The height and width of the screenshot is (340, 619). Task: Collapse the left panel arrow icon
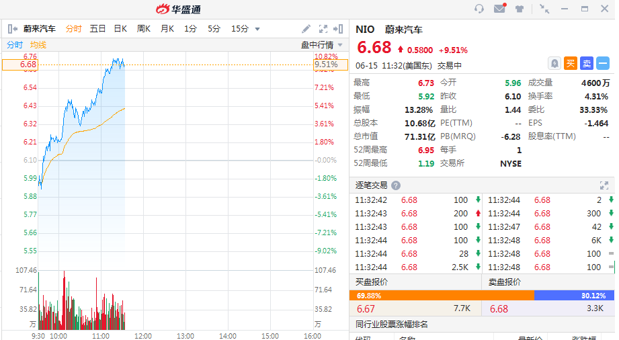tap(11, 29)
